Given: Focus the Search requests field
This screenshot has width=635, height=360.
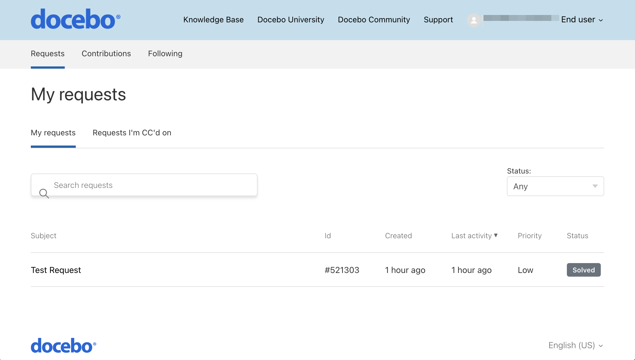Looking at the screenshot, I should click(x=144, y=185).
